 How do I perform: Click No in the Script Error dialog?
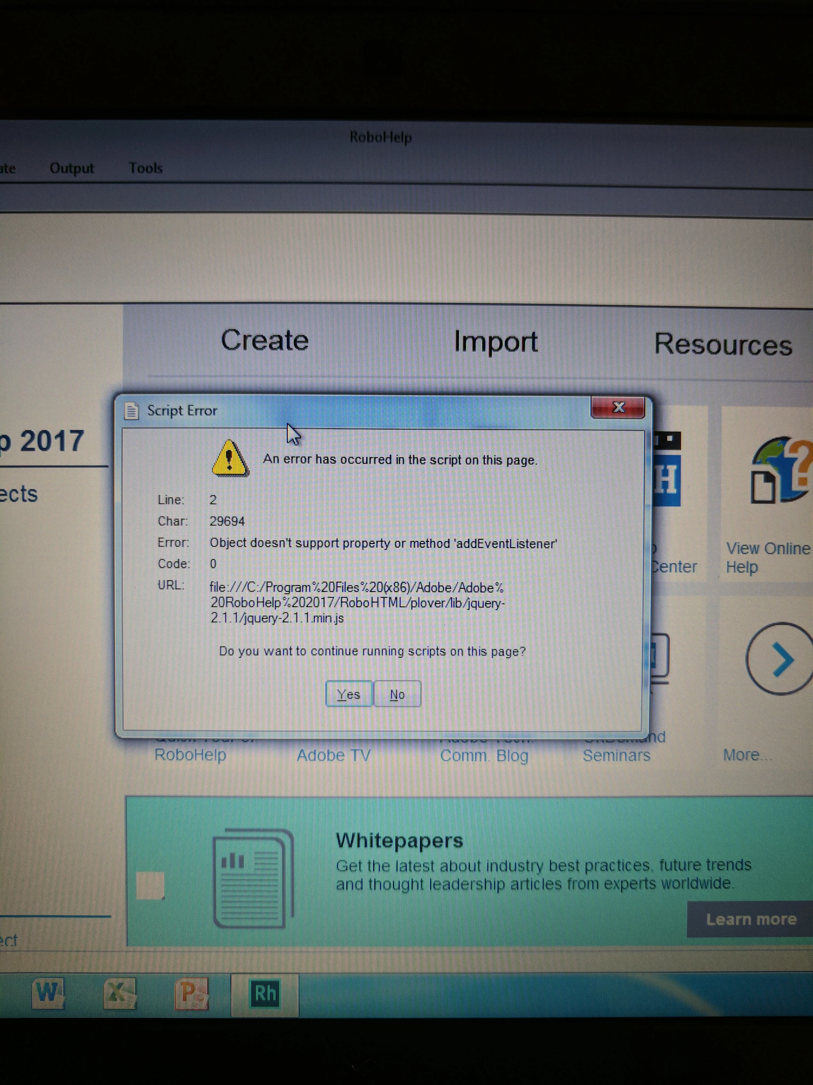pyautogui.click(x=397, y=694)
